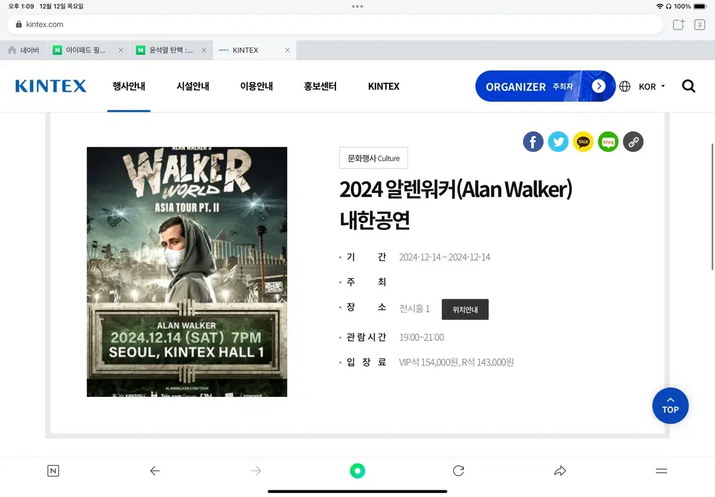Close the 아이패드 필... tab
The width and height of the screenshot is (715, 497).
click(120, 50)
